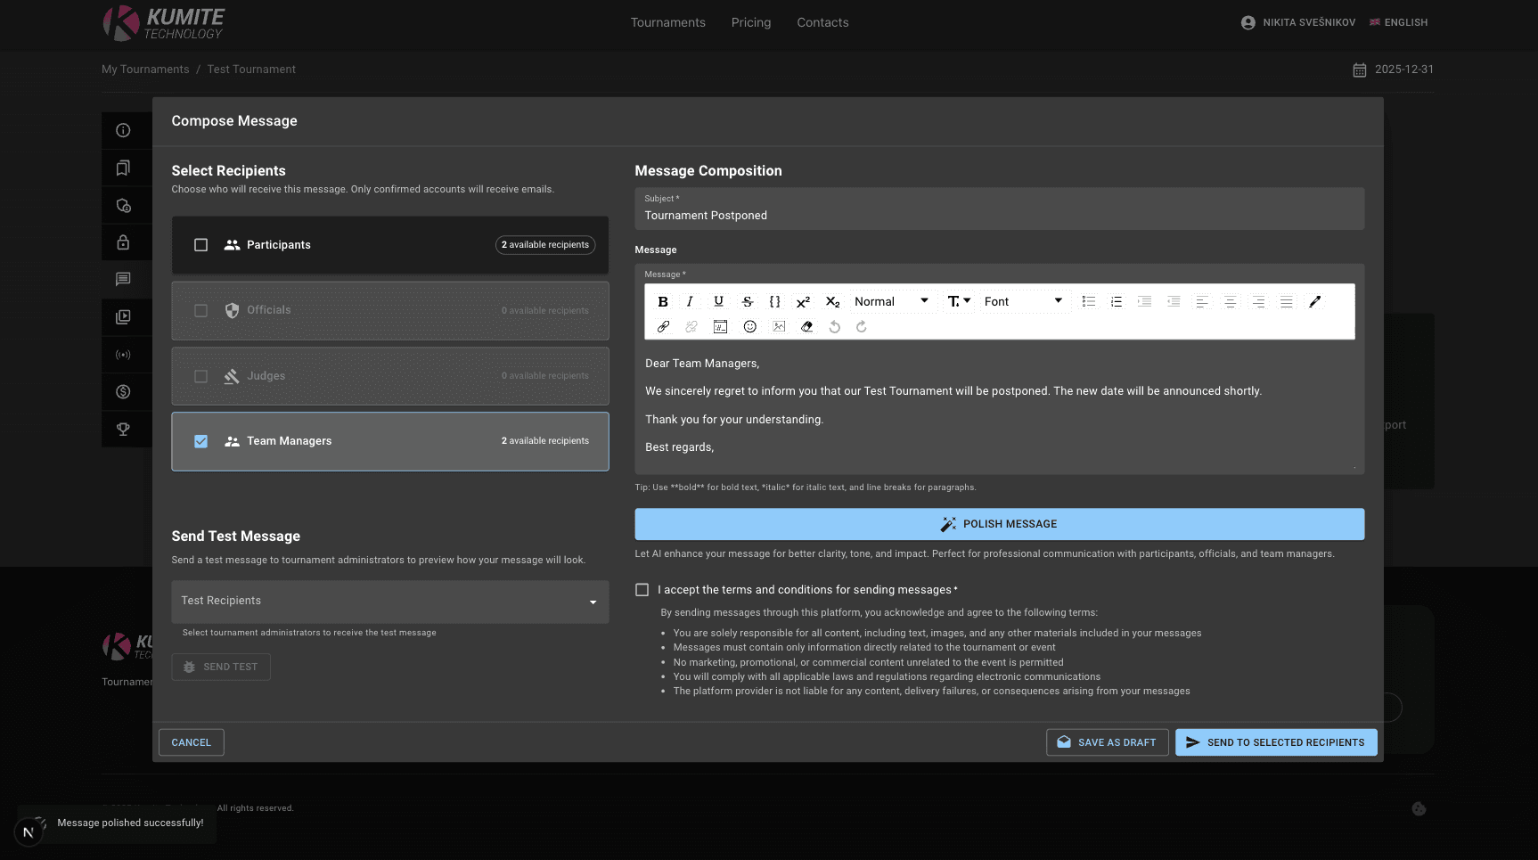Open the emoji picker

(750, 327)
